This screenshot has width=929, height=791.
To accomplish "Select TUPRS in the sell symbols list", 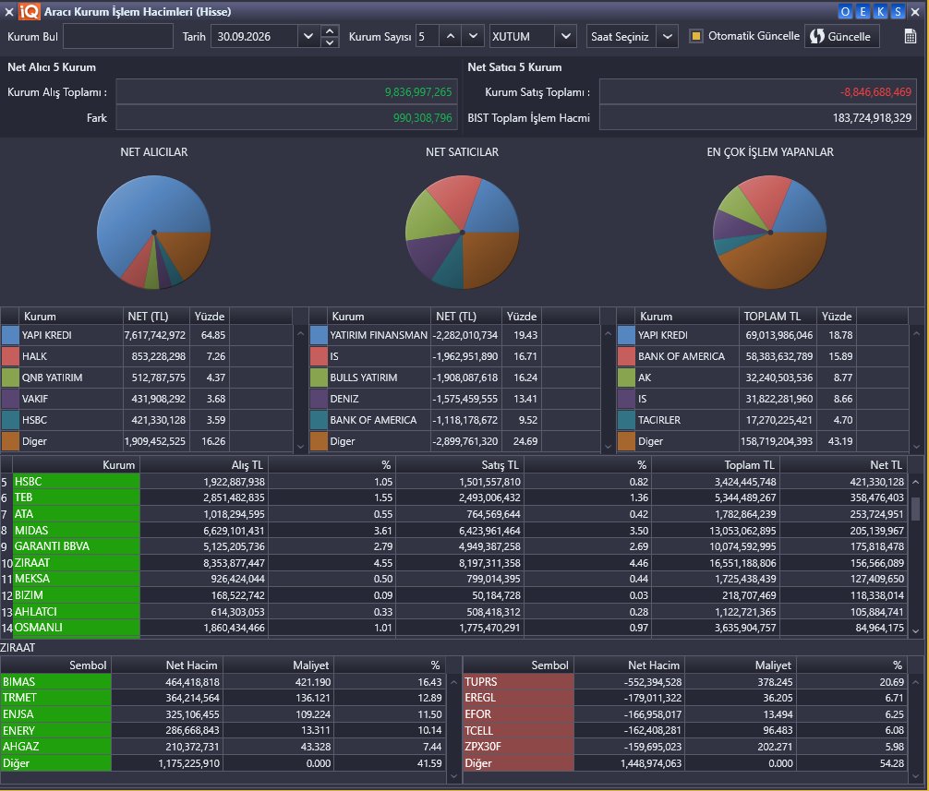I will [684, 682].
